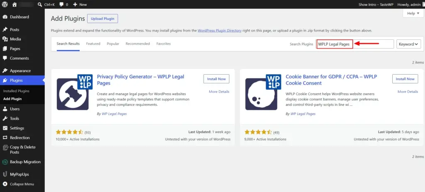425x192 pixels.
Task: Open WP Legal Pages author link on Privacy Policy card
Action: 114,114
